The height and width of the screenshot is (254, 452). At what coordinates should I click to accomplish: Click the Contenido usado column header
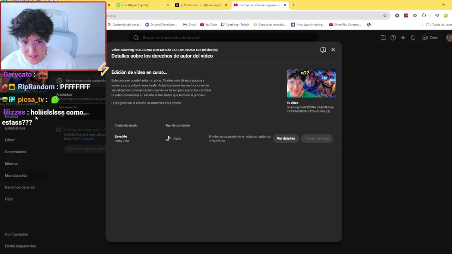[x=126, y=126]
